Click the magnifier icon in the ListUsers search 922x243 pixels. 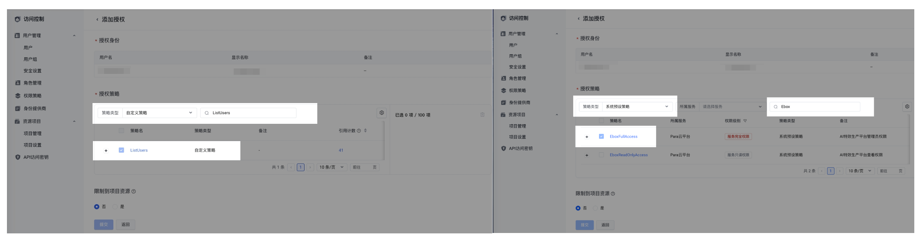tap(207, 113)
